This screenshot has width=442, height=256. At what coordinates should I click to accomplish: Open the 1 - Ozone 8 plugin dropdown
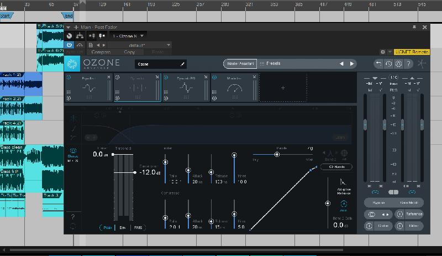coord(128,36)
